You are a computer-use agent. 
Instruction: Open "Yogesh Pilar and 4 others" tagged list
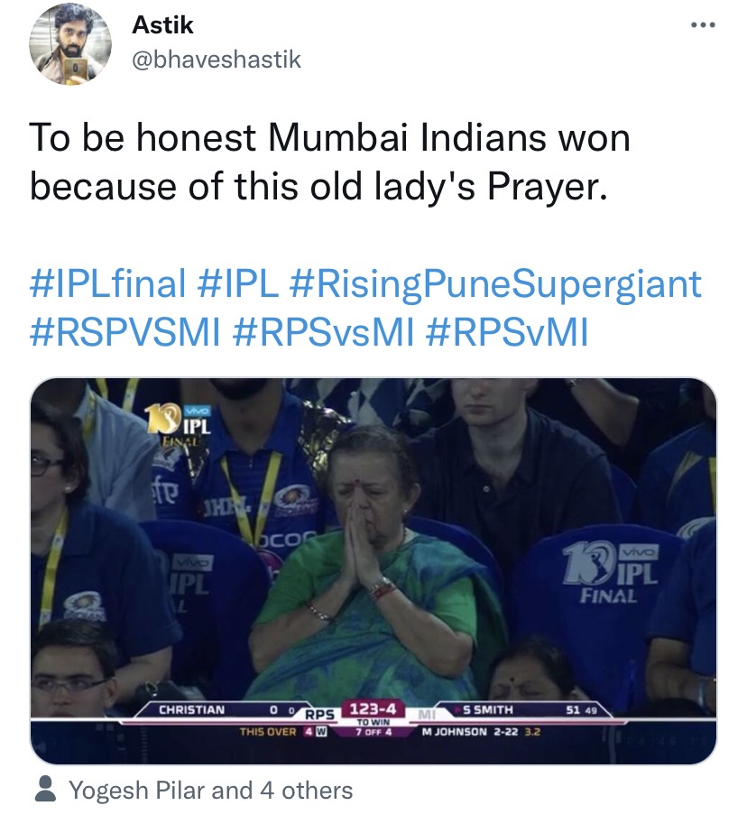tap(211, 792)
